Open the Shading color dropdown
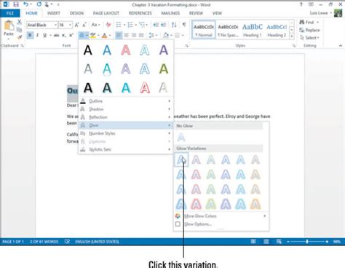 172,36
